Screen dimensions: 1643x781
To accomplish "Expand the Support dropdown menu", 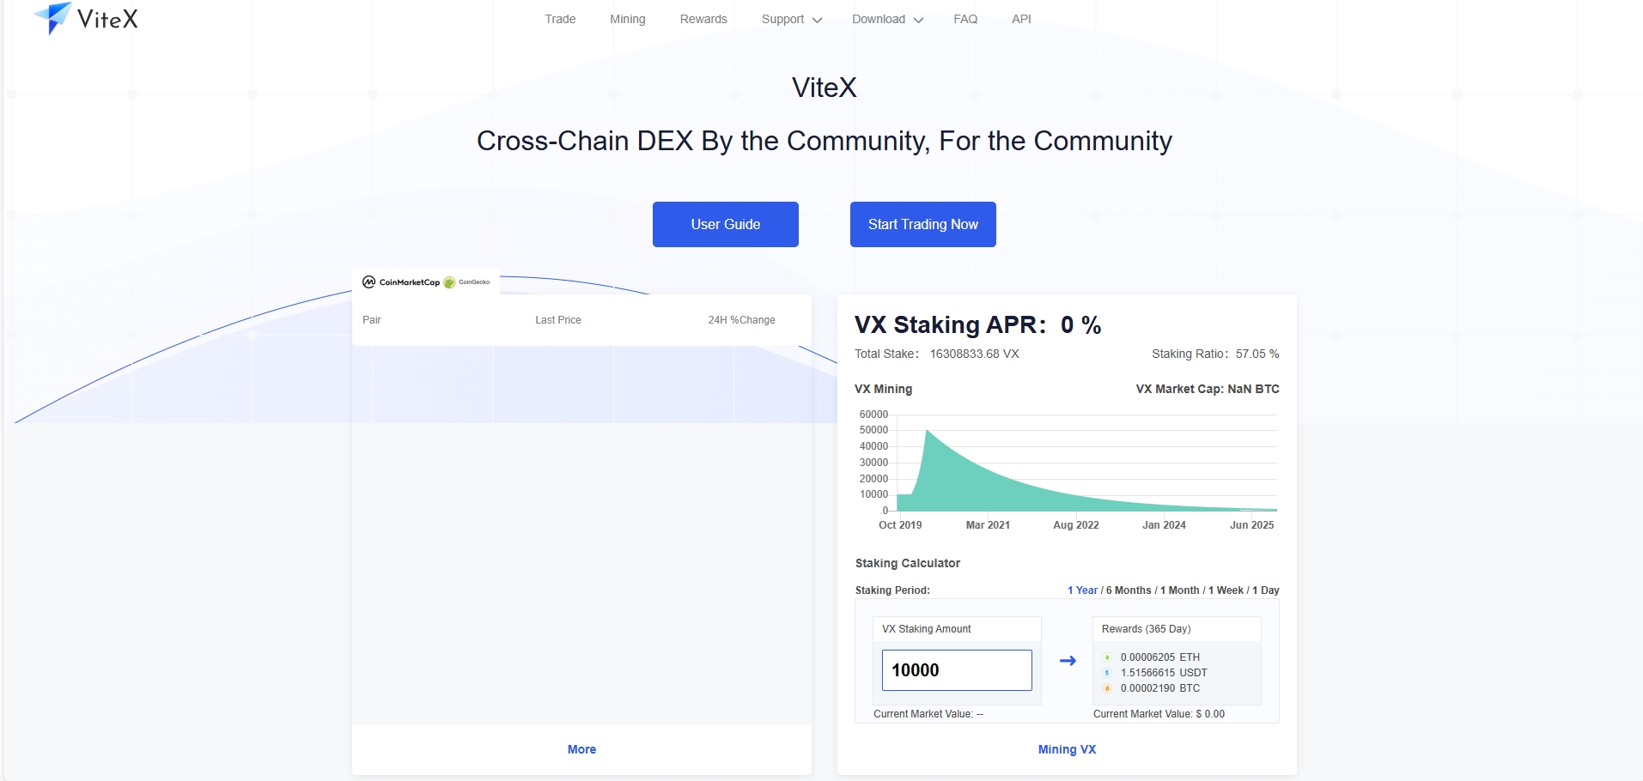I will click(x=791, y=19).
